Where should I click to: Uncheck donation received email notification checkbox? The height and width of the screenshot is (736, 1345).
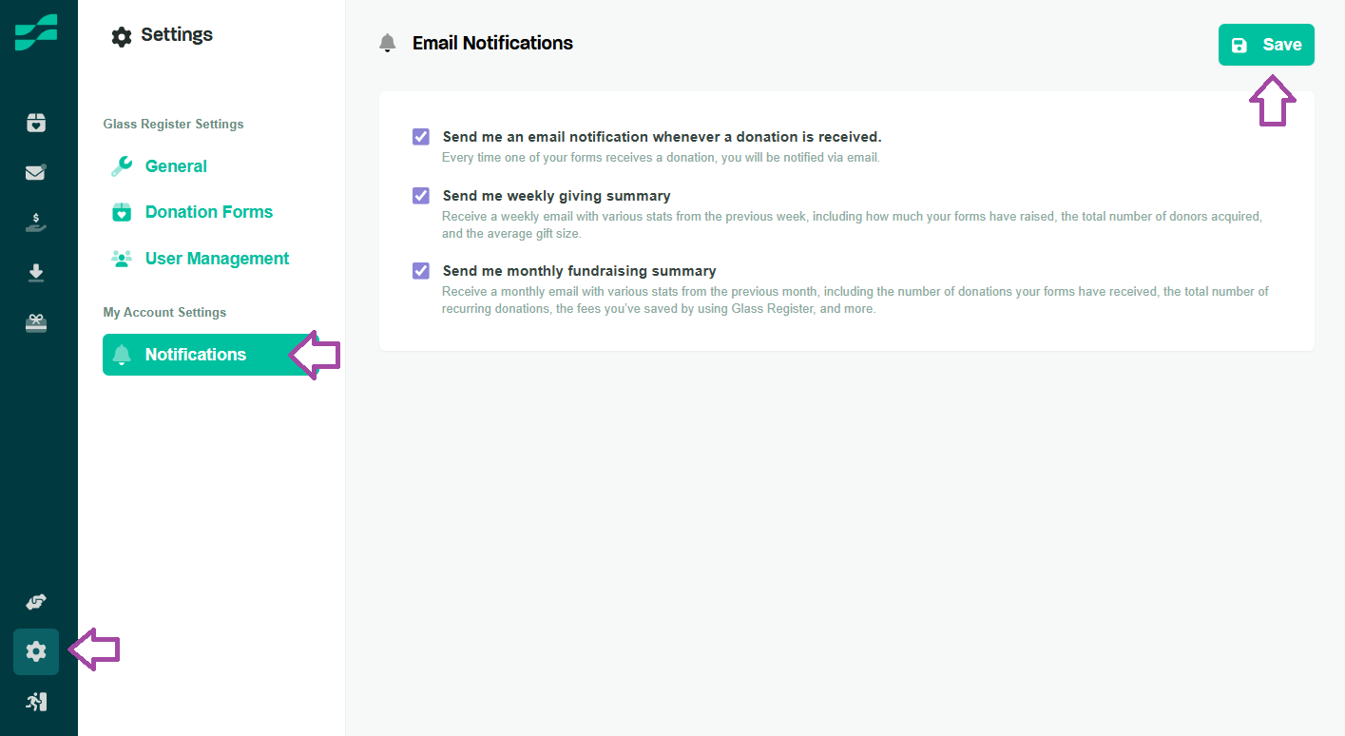tap(421, 137)
